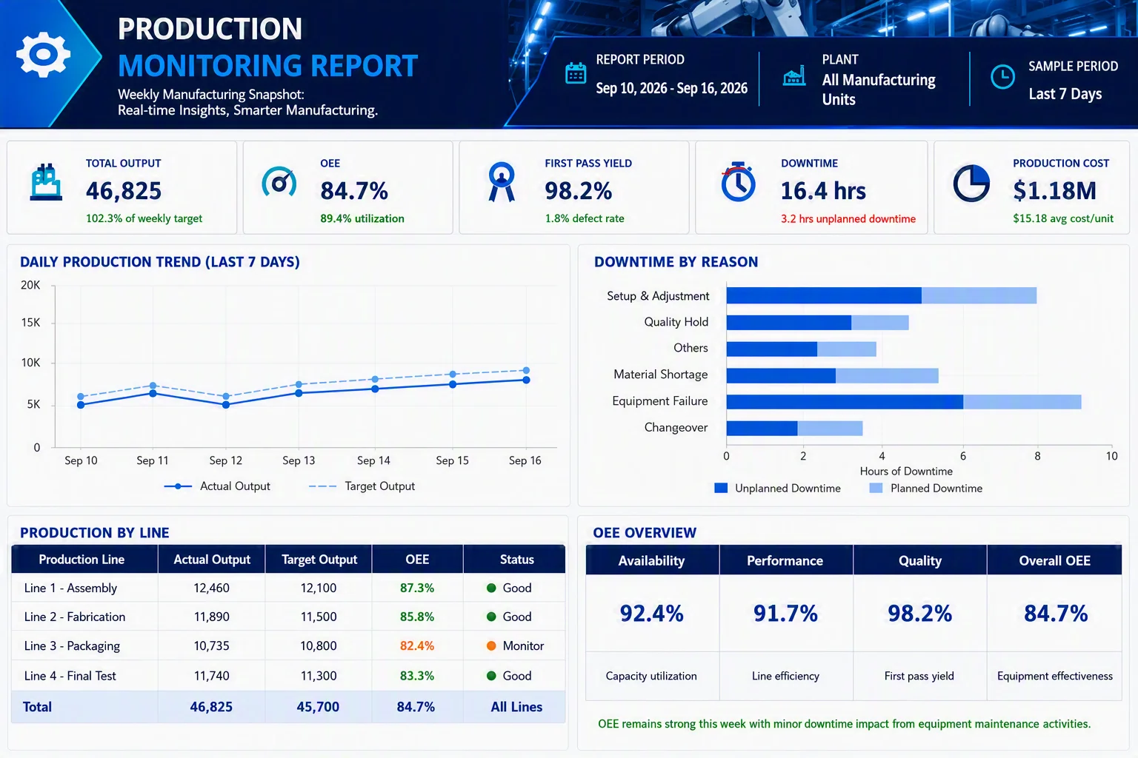Image resolution: width=1138 pixels, height=758 pixels.
Task: Click the Changeover unplanned bar segment
Action: (x=762, y=428)
